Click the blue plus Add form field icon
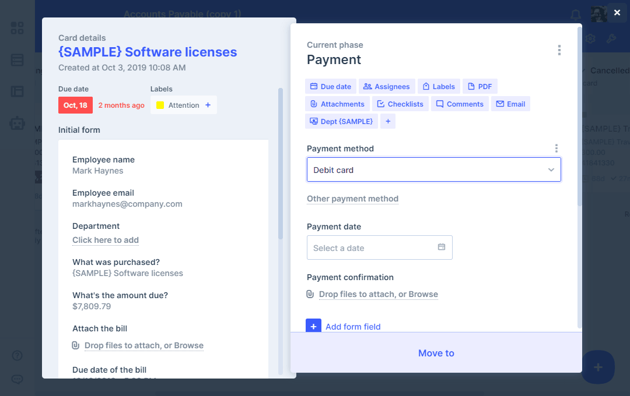 [x=313, y=327]
